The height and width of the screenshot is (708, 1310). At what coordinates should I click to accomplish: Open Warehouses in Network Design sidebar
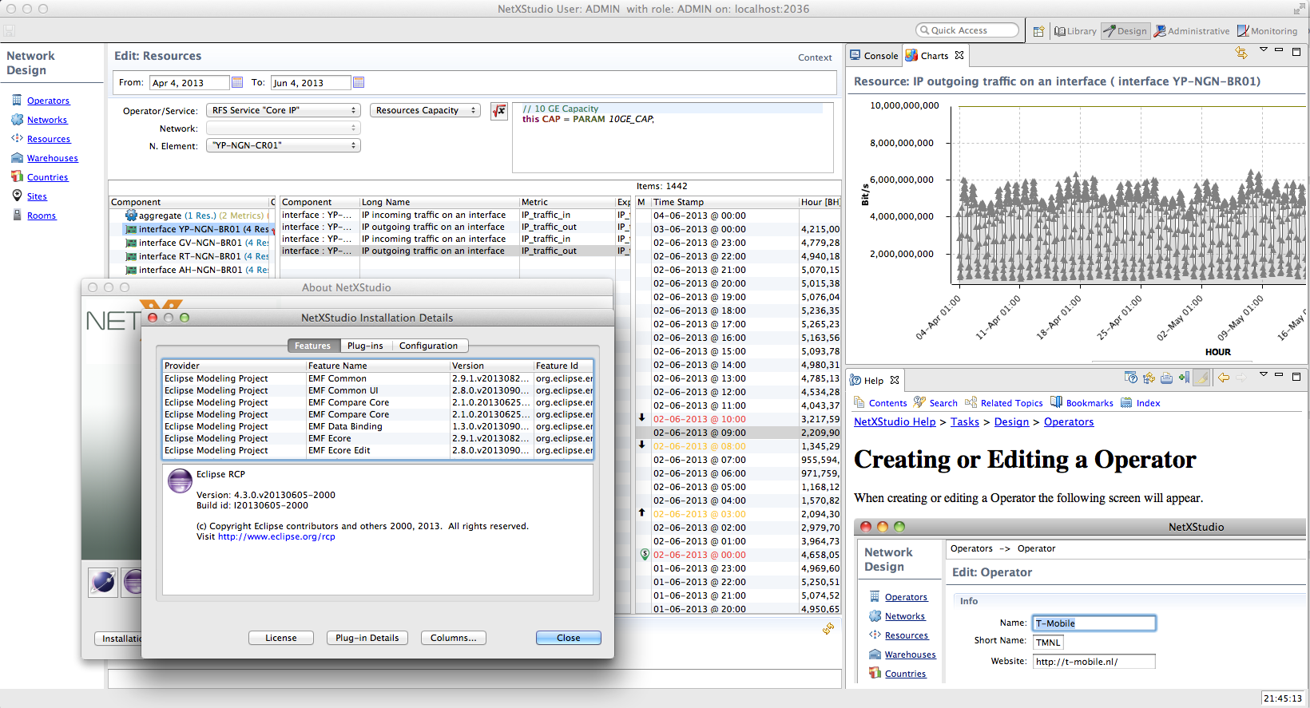point(53,158)
